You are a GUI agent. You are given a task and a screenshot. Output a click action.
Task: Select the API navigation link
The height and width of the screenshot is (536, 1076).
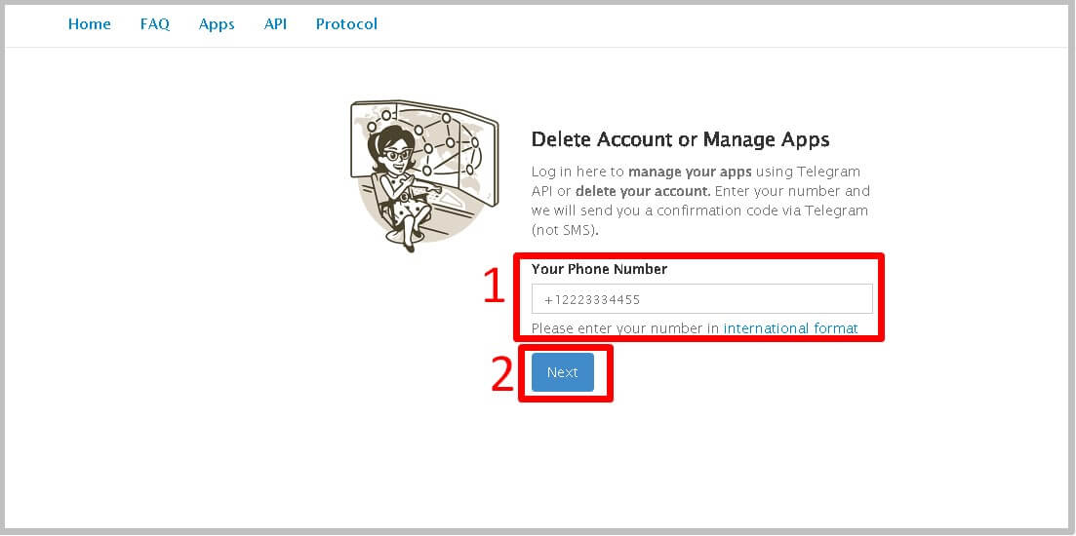pyautogui.click(x=275, y=24)
